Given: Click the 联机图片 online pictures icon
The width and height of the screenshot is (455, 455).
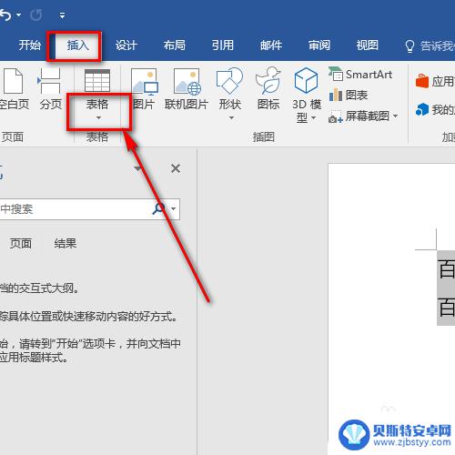Looking at the screenshot, I should coord(187,81).
